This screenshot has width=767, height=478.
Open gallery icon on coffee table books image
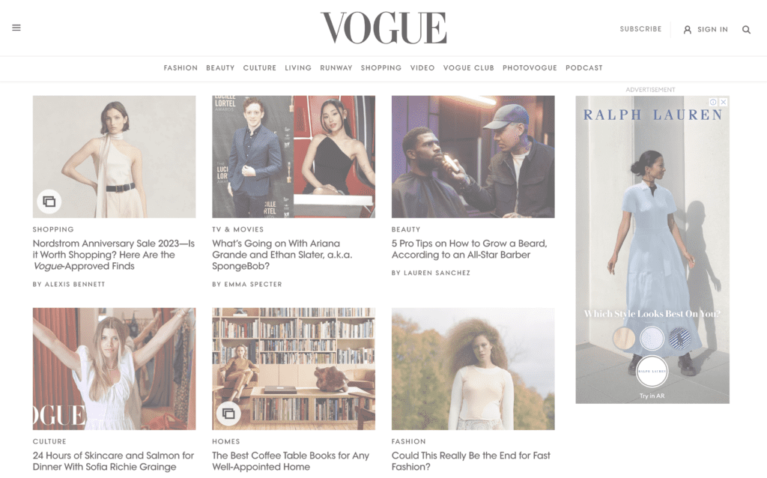[228, 414]
